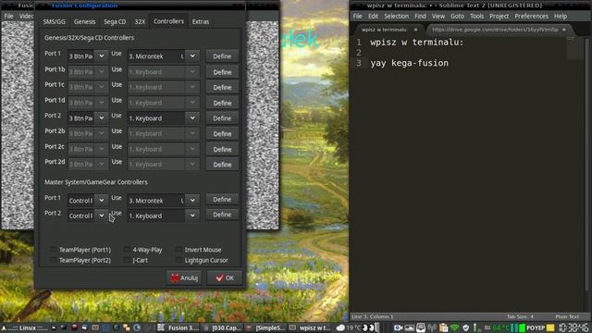
Task: Switch to the Sega CD tab
Action: coord(115,21)
